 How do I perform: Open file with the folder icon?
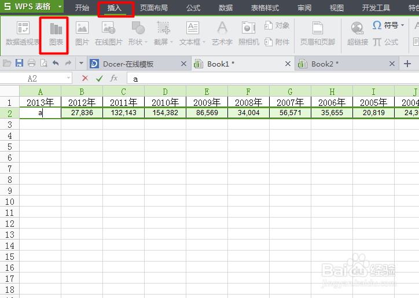pyautogui.click(x=7, y=63)
